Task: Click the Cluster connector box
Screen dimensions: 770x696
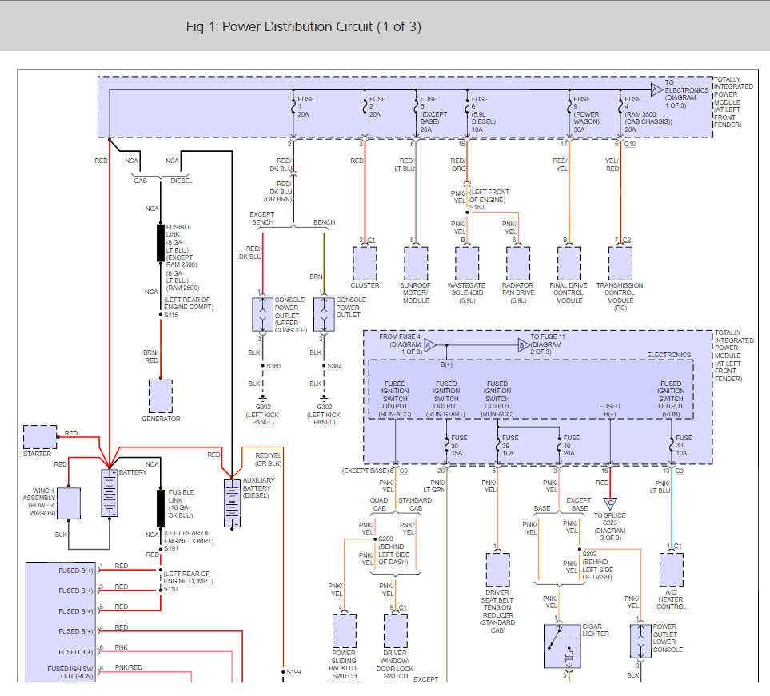Action: (365, 264)
